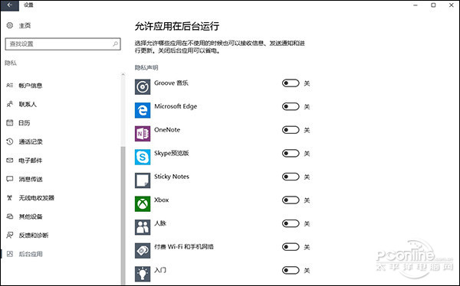
Task: Open 反馈和诊断 settings
Action: pos(34,236)
